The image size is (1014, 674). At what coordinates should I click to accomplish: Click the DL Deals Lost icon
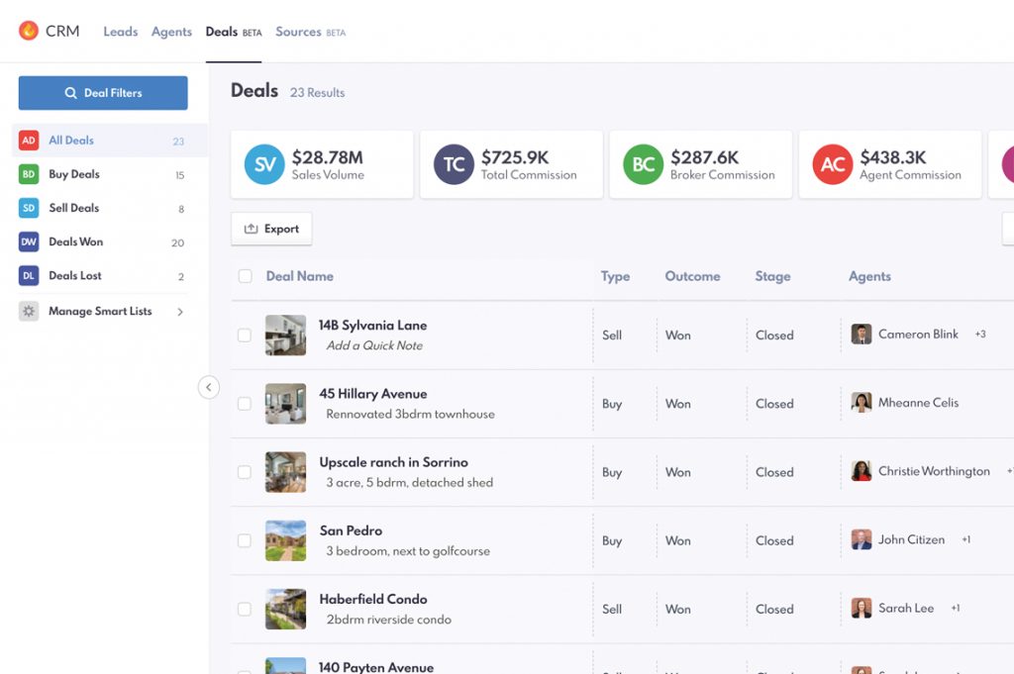coord(29,276)
